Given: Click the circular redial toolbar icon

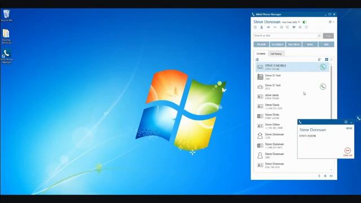Looking at the screenshot, I should click(x=306, y=28).
